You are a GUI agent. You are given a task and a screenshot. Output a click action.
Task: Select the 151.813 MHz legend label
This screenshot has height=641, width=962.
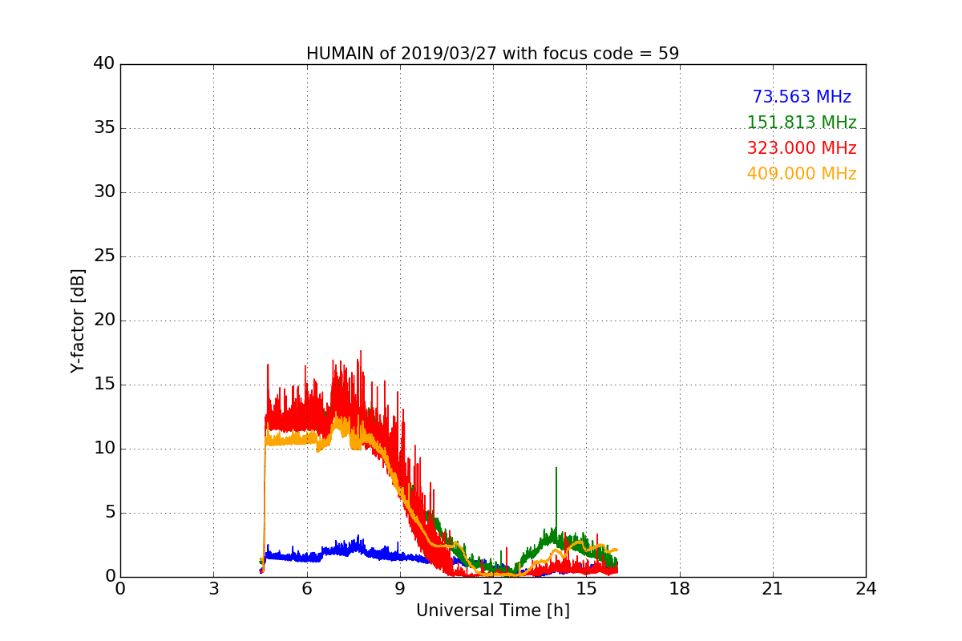coord(802,123)
